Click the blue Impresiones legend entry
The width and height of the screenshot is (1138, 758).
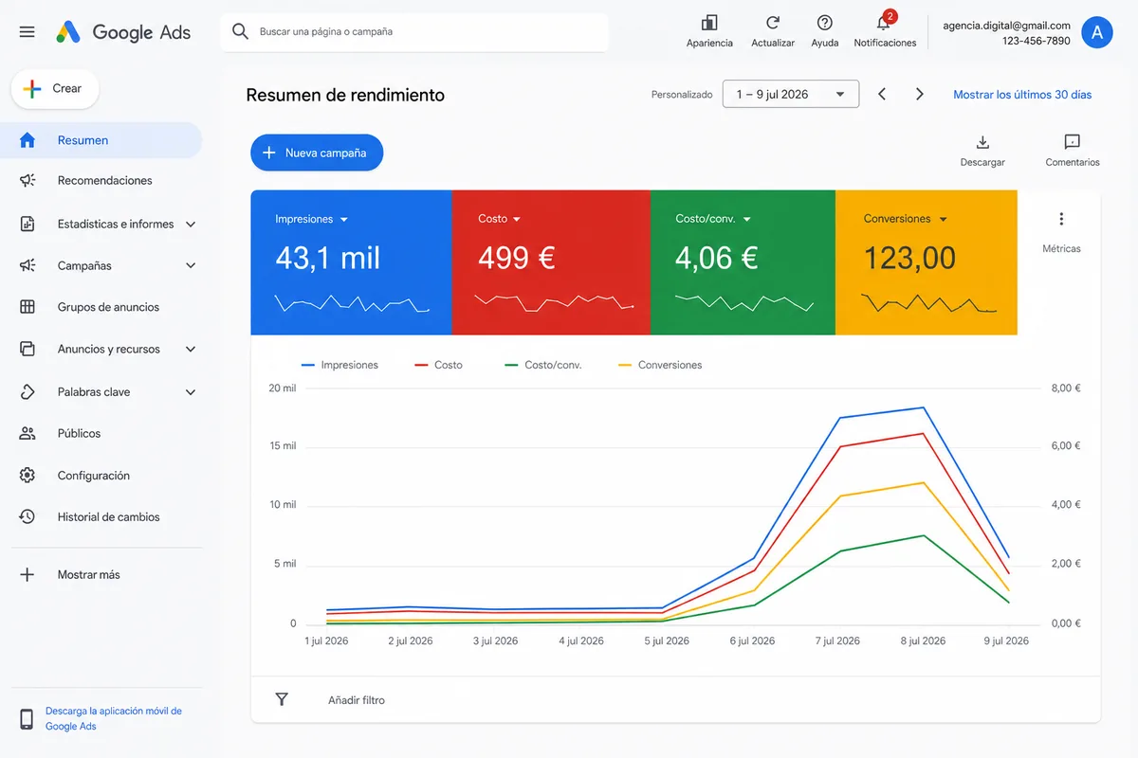click(340, 365)
